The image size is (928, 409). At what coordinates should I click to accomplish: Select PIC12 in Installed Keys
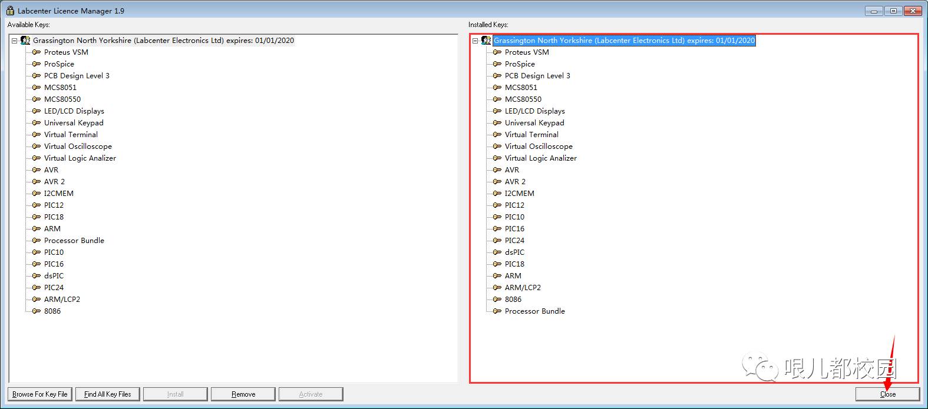(514, 205)
